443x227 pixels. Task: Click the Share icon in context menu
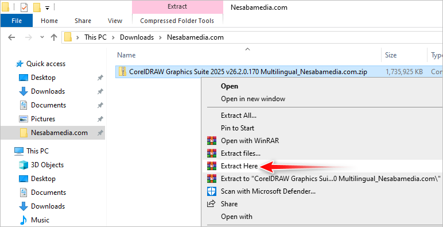tap(211, 204)
